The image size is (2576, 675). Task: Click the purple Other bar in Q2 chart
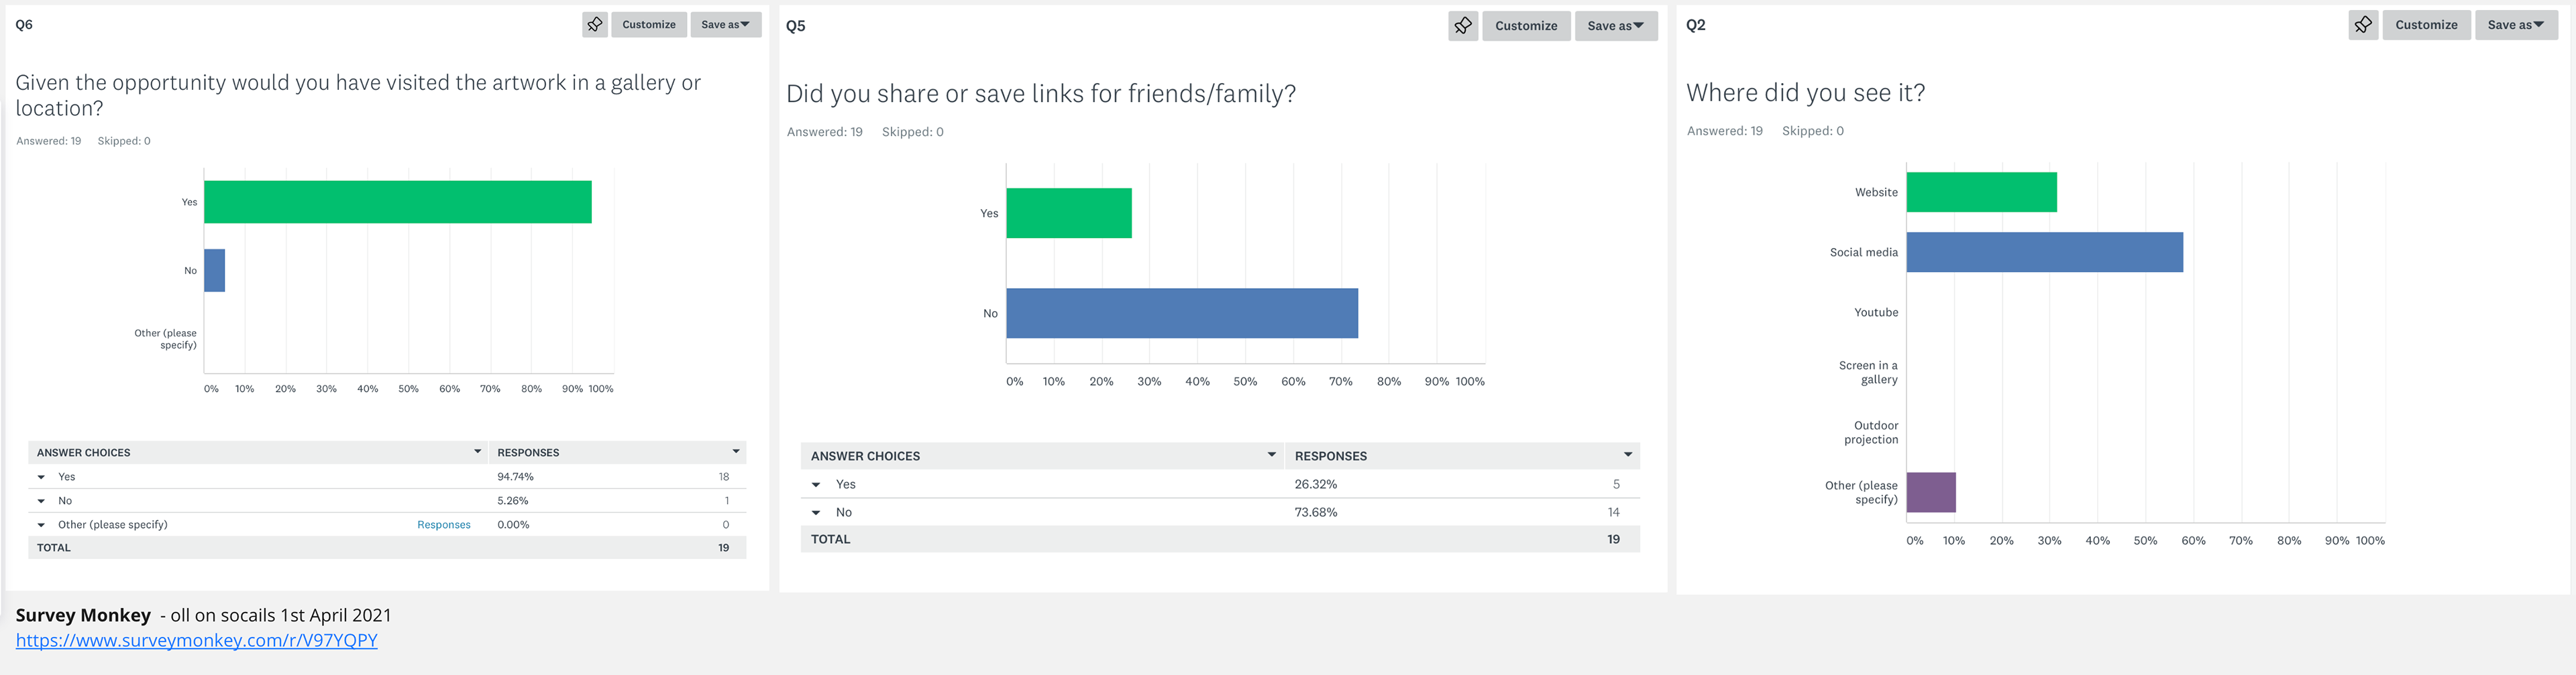(x=1931, y=492)
